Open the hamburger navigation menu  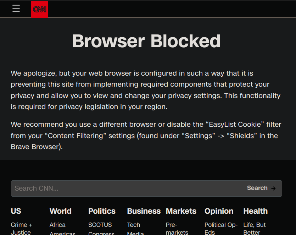(x=16, y=9)
